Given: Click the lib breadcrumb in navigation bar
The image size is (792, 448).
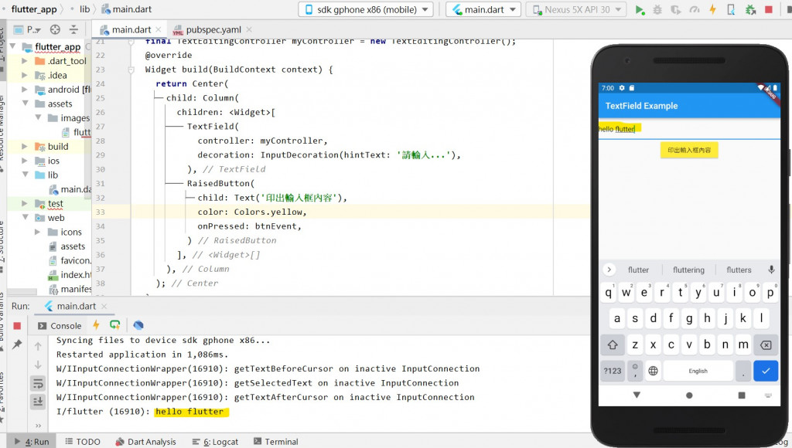Looking at the screenshot, I should click(x=84, y=9).
